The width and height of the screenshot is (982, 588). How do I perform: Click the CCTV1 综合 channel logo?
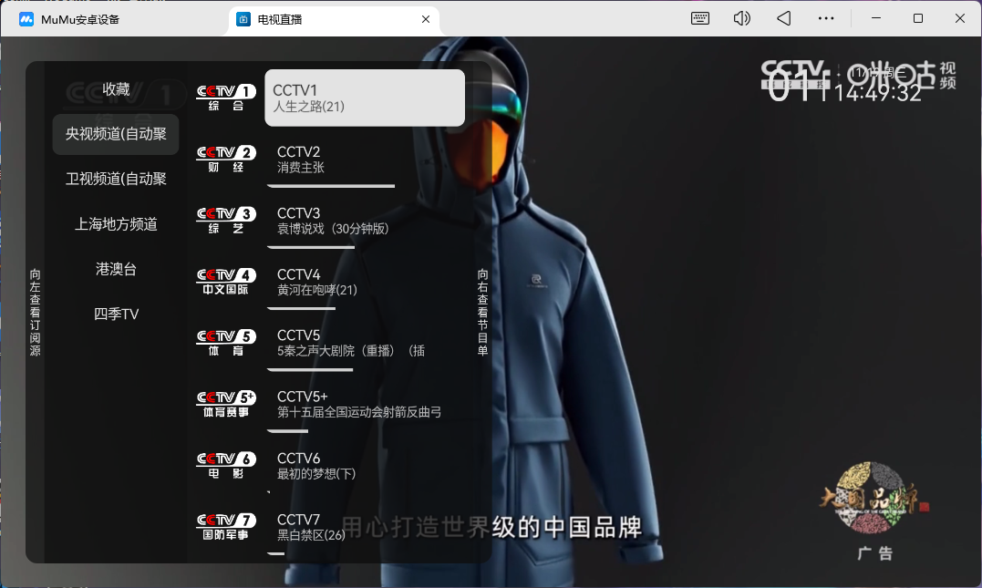tap(225, 98)
